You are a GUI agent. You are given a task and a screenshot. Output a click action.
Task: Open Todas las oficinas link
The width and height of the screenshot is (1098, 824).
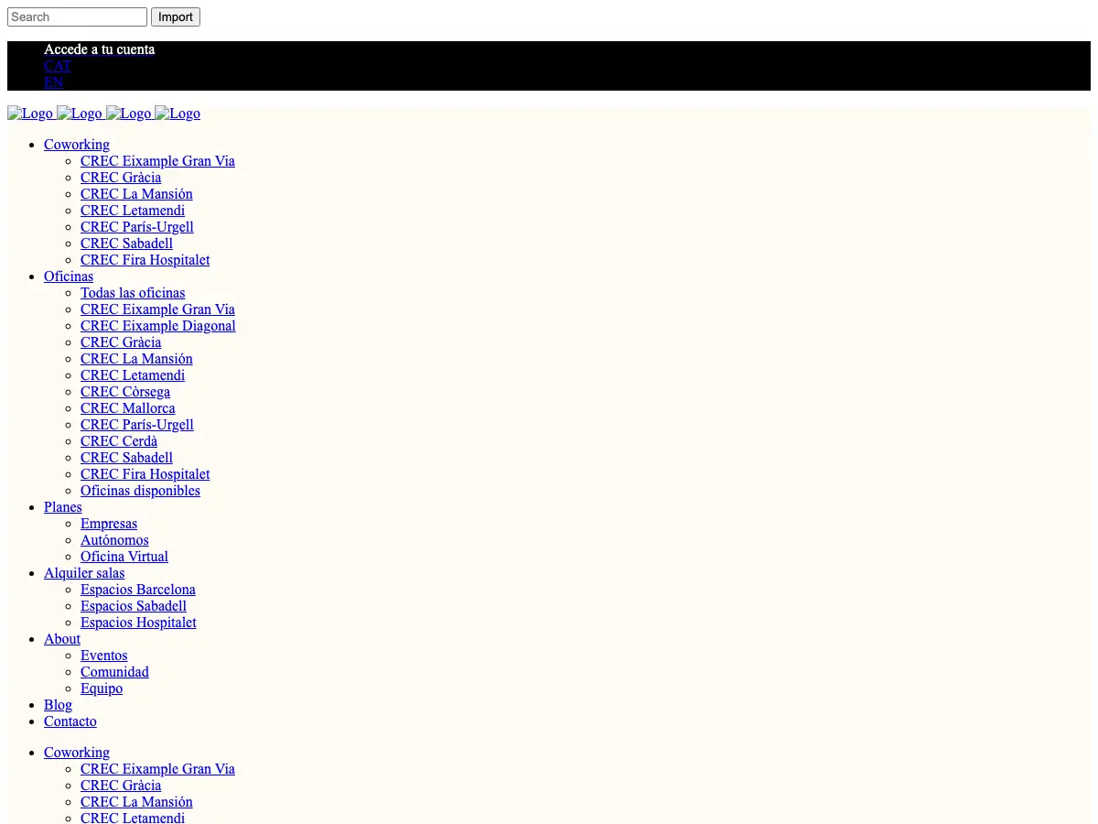133,293
